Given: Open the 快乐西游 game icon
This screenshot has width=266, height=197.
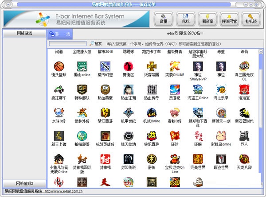Looking at the screenshot, I should 152,136.
